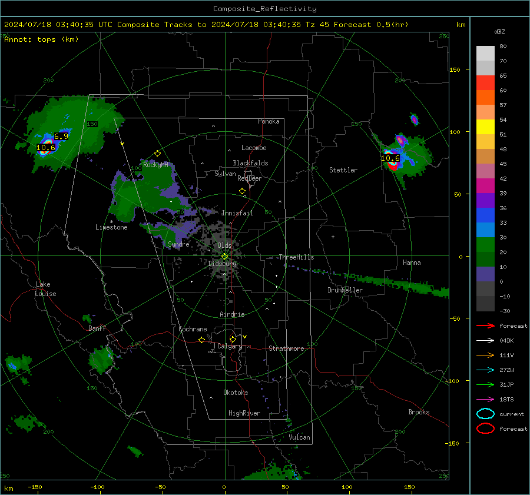Select the orange 111V arrow legend entry
Image resolution: width=530 pixels, height=495 pixels.
485,355
